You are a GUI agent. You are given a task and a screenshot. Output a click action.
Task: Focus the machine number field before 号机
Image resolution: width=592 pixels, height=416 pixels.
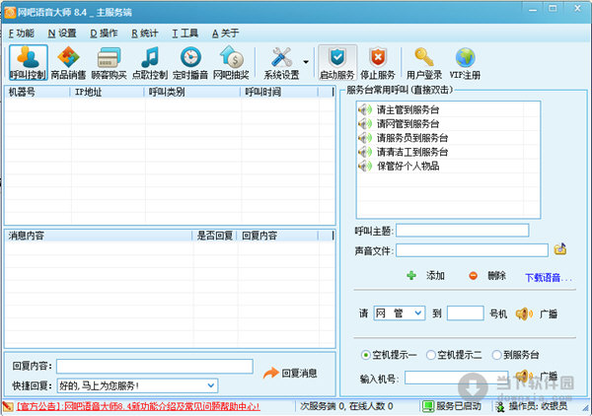(x=465, y=313)
